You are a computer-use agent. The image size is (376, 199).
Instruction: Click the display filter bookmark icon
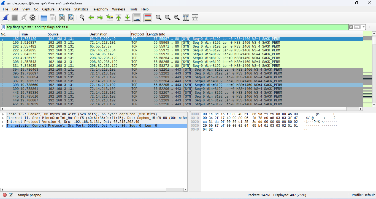click(4, 27)
